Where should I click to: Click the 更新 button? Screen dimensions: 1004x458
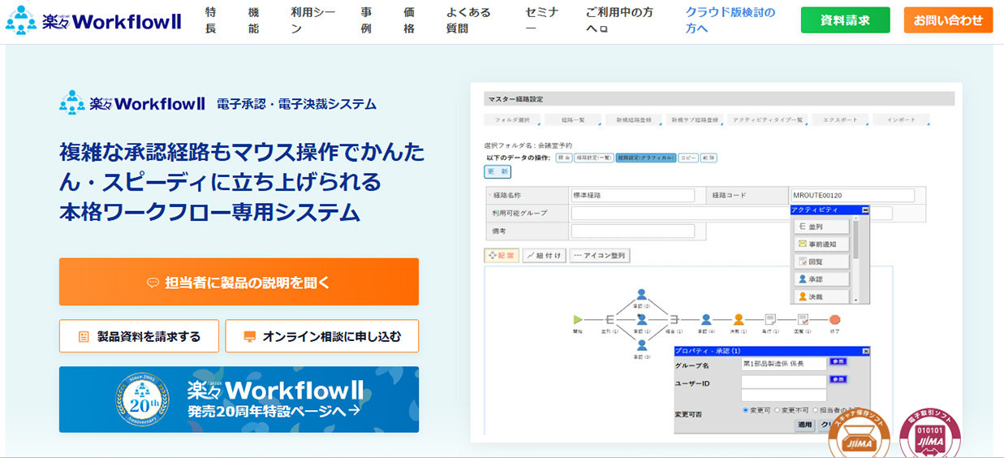[498, 171]
